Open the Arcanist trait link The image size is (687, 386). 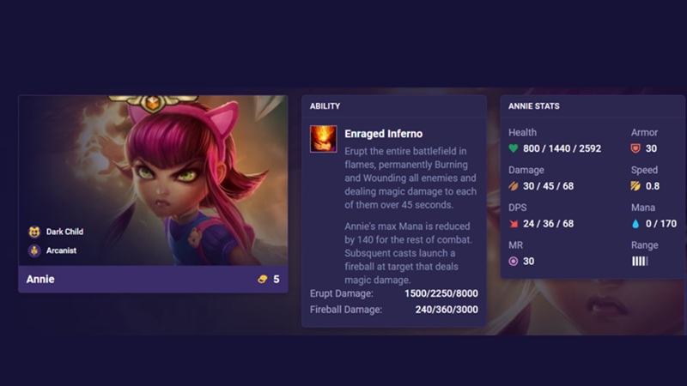[x=61, y=250]
